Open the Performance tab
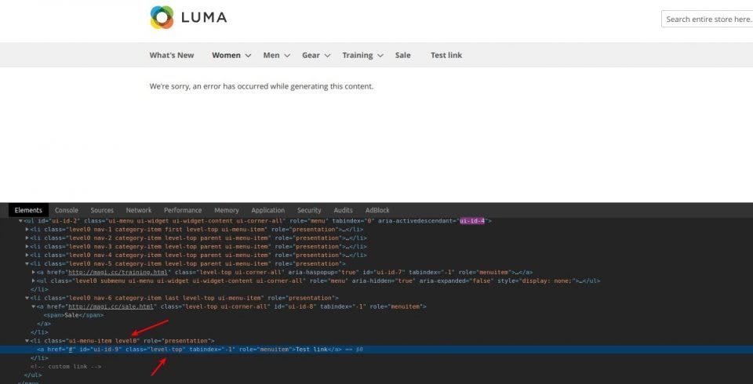The image size is (753, 384). 182,210
